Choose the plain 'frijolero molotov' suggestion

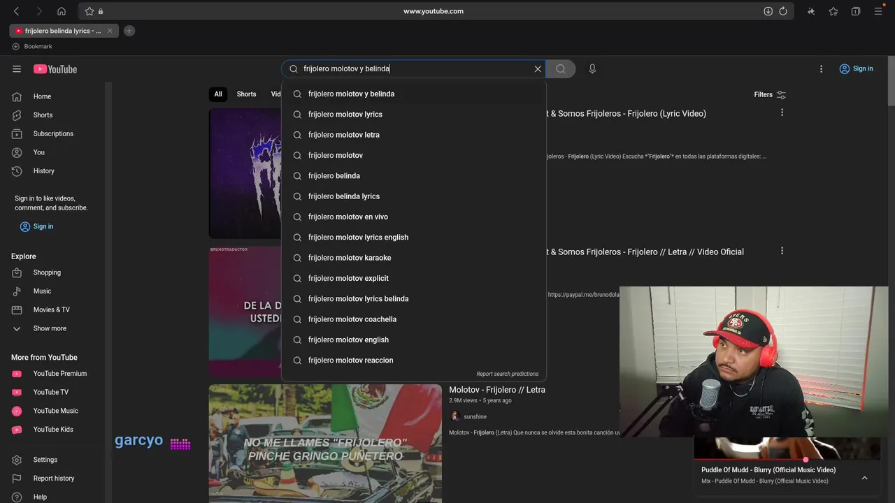[414, 155]
